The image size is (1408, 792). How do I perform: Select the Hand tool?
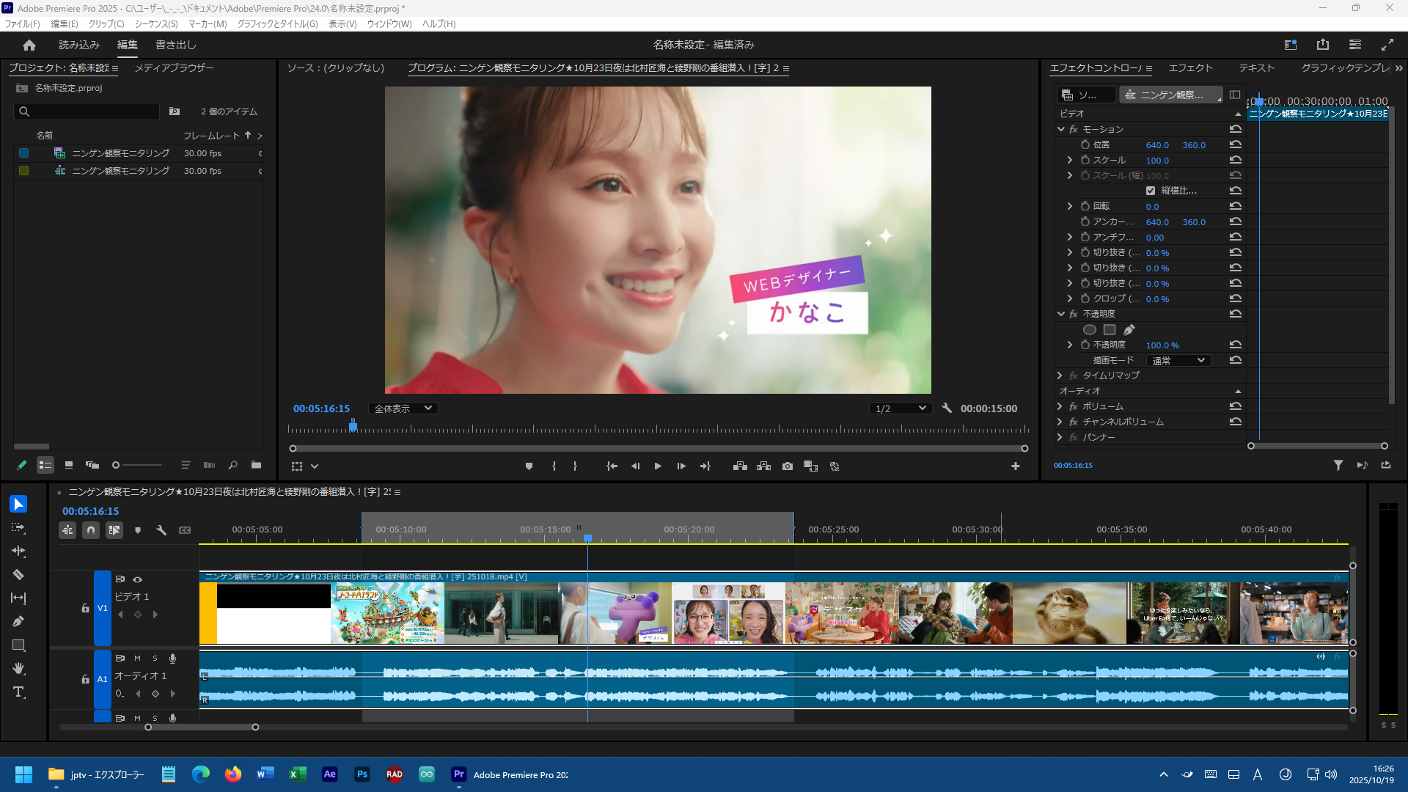coord(18,669)
